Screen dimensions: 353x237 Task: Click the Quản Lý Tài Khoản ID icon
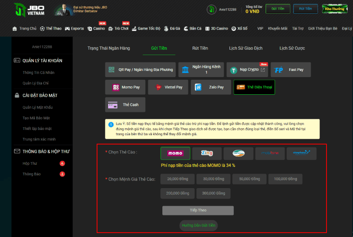point(17,60)
